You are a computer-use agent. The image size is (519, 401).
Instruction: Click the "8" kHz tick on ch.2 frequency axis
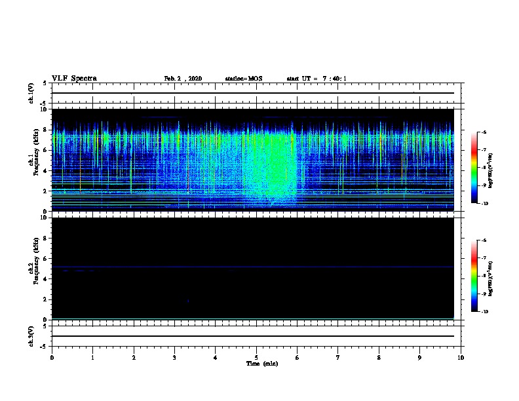46,239
